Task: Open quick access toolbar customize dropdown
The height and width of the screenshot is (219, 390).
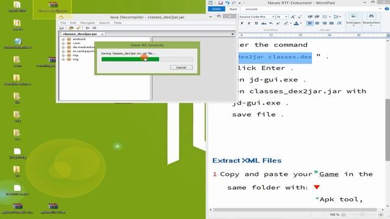Action: (239, 3)
